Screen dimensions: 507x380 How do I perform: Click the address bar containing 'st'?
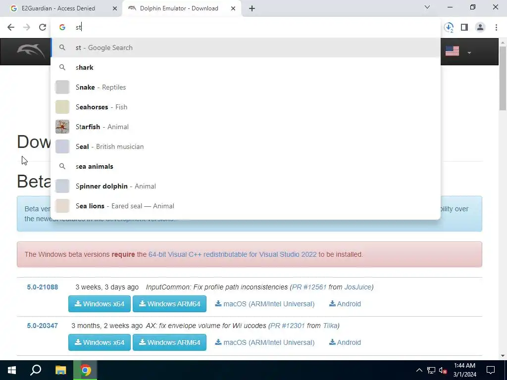pyautogui.click(x=246, y=28)
